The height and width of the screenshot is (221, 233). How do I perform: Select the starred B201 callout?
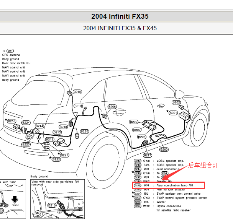[x=173, y=113]
